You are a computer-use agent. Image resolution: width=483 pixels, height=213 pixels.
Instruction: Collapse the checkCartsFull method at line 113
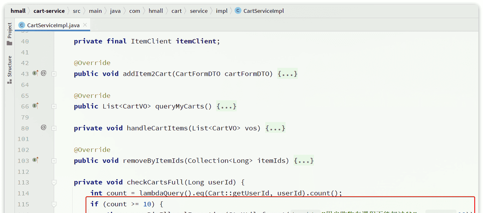coord(54,182)
